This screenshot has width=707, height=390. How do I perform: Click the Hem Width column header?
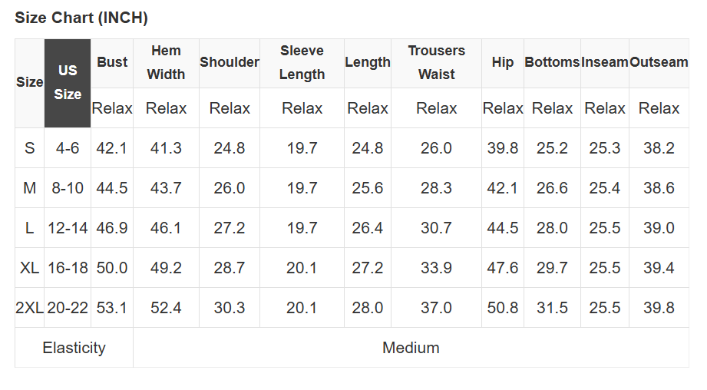[166, 62]
